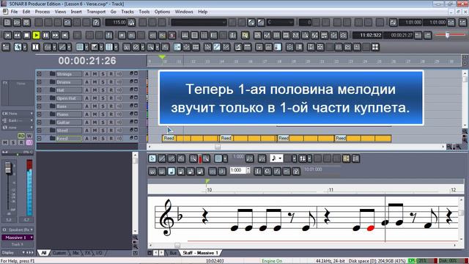Click the Pause button in transport toolbar
The width and height of the screenshot is (469, 264).
(45, 35)
